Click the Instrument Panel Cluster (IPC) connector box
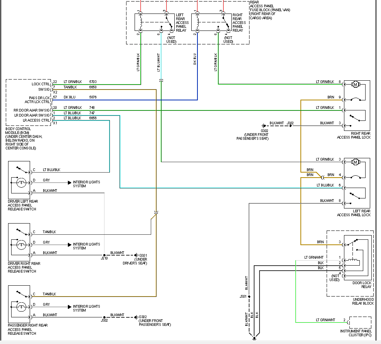Viewport: 381px width, 344px height. point(359,322)
